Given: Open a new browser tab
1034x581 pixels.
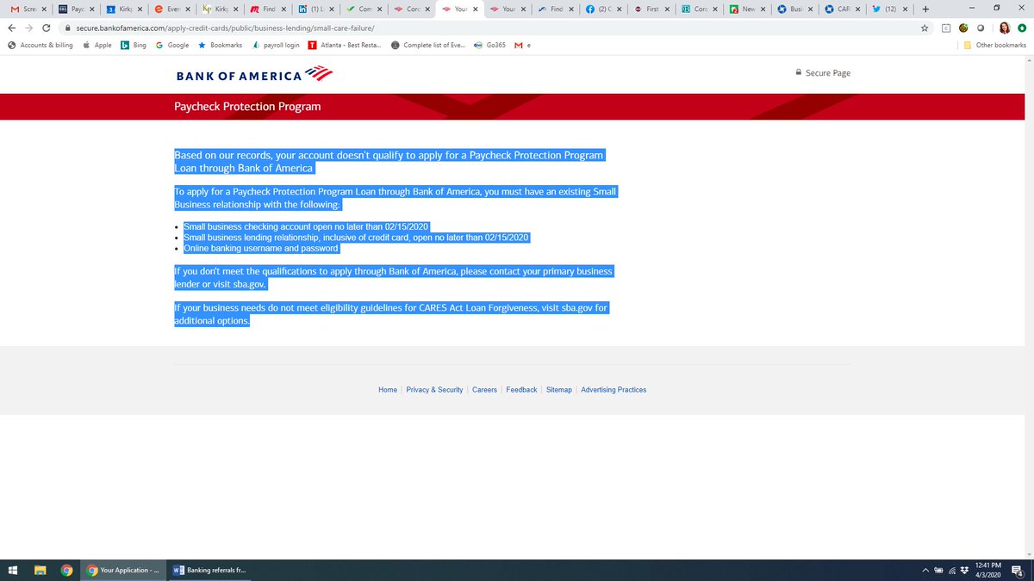Looking at the screenshot, I should (x=925, y=9).
